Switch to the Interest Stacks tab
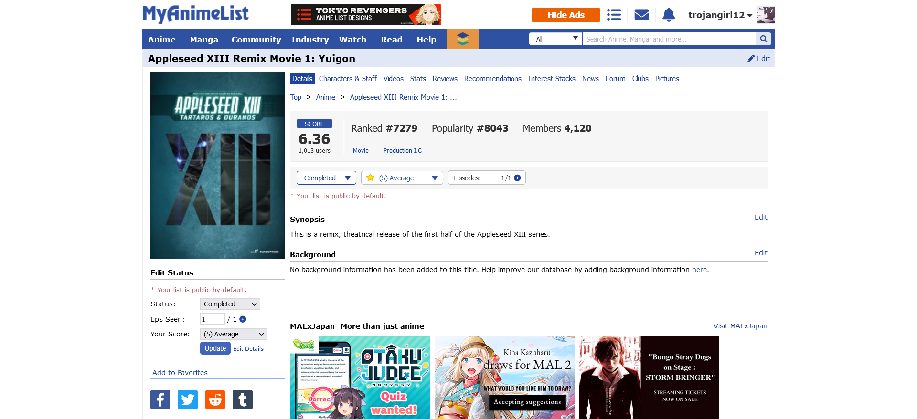 click(552, 79)
